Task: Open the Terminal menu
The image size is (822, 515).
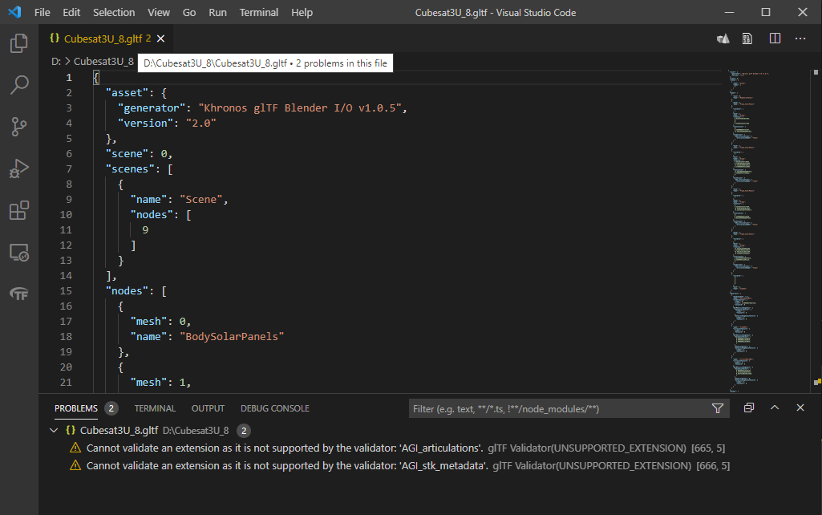Action: click(258, 12)
